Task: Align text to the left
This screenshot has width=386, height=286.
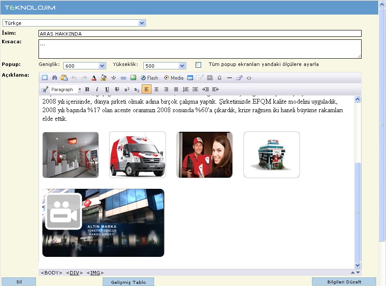Action: (x=146, y=89)
